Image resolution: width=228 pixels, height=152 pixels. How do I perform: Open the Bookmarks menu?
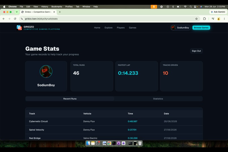(x=57, y=7)
